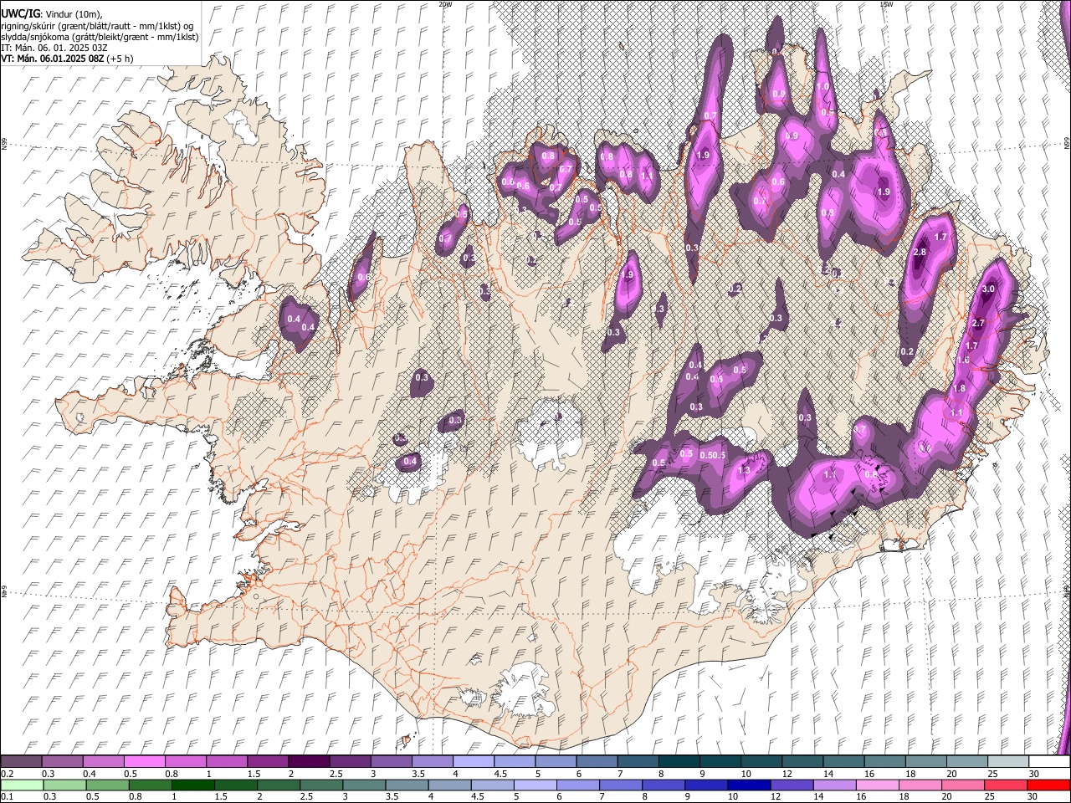This screenshot has height=803, width=1071.
Task: Select the grey snow swatch labeled 20
Action: pos(966,762)
